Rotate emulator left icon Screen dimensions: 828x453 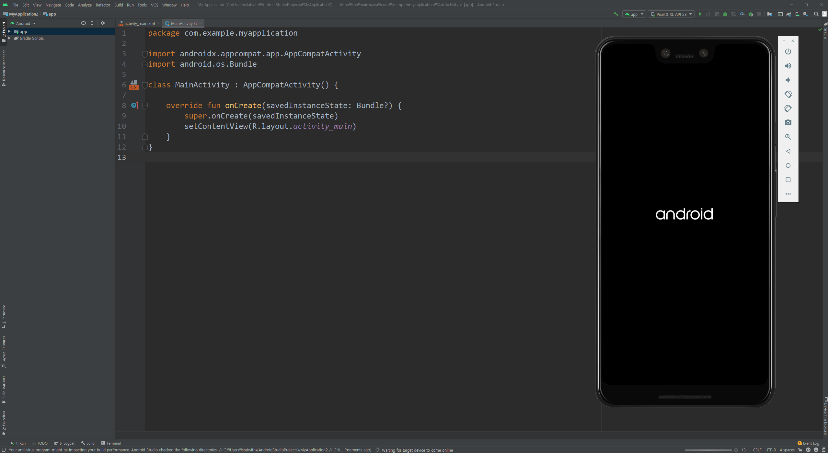click(788, 94)
